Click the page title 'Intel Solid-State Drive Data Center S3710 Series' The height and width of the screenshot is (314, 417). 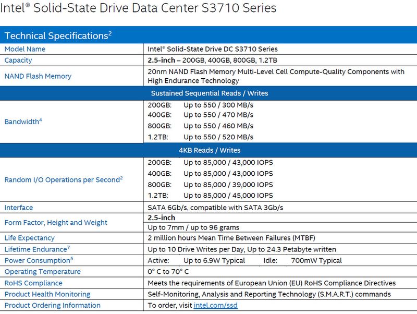pyautogui.click(x=138, y=8)
